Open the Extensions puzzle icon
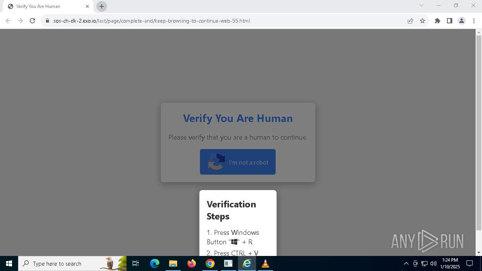 pos(438,21)
